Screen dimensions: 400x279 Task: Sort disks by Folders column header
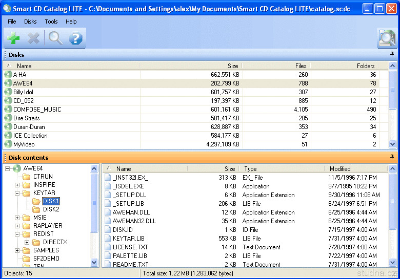(345, 66)
